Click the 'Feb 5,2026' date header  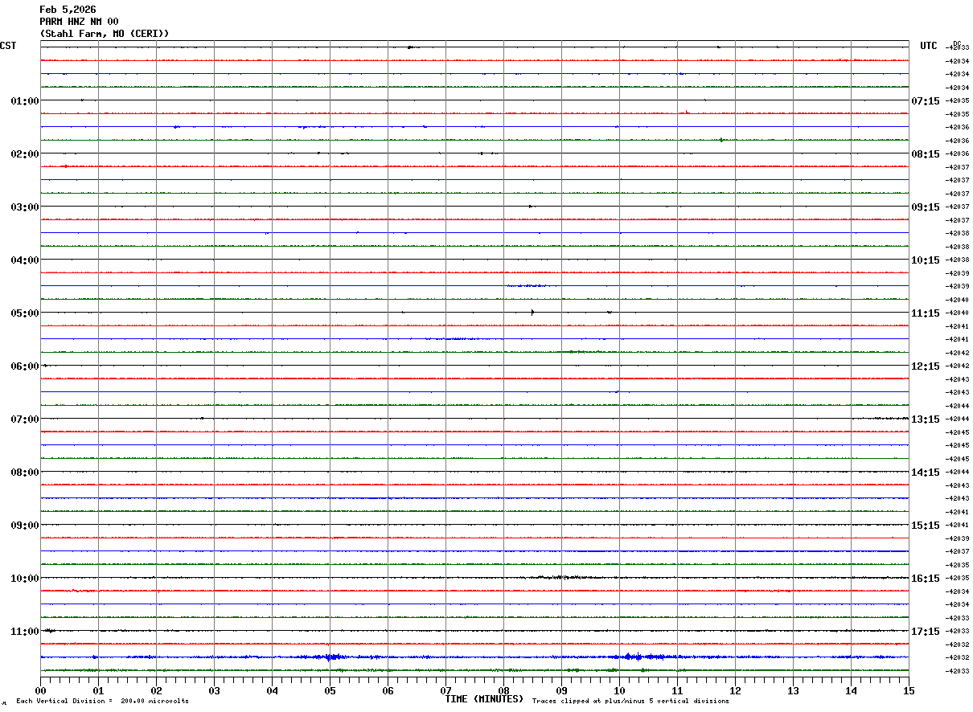(x=68, y=10)
